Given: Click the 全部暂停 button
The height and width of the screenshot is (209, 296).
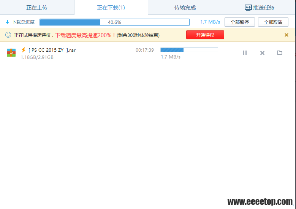Looking at the screenshot, I should coord(240,22).
